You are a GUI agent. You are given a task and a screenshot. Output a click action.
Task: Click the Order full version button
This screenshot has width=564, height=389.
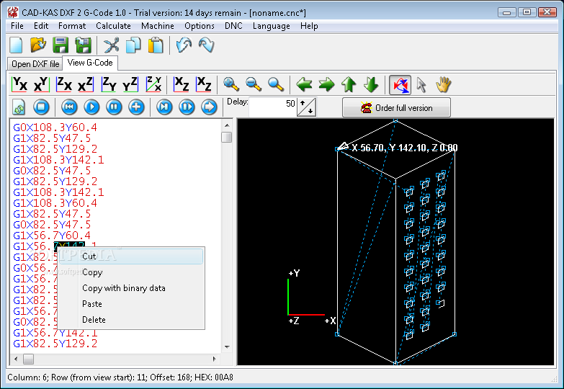click(396, 107)
